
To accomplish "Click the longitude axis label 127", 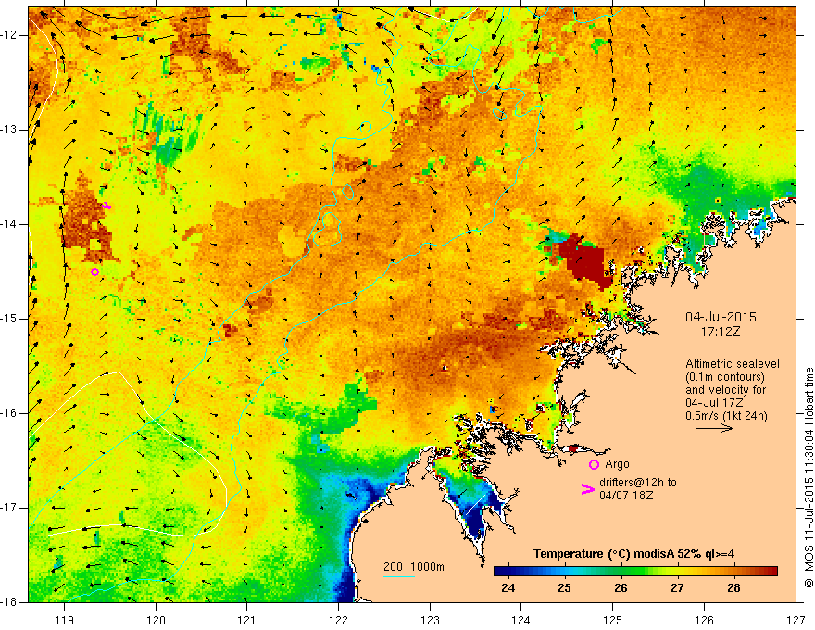I will 796,620.
